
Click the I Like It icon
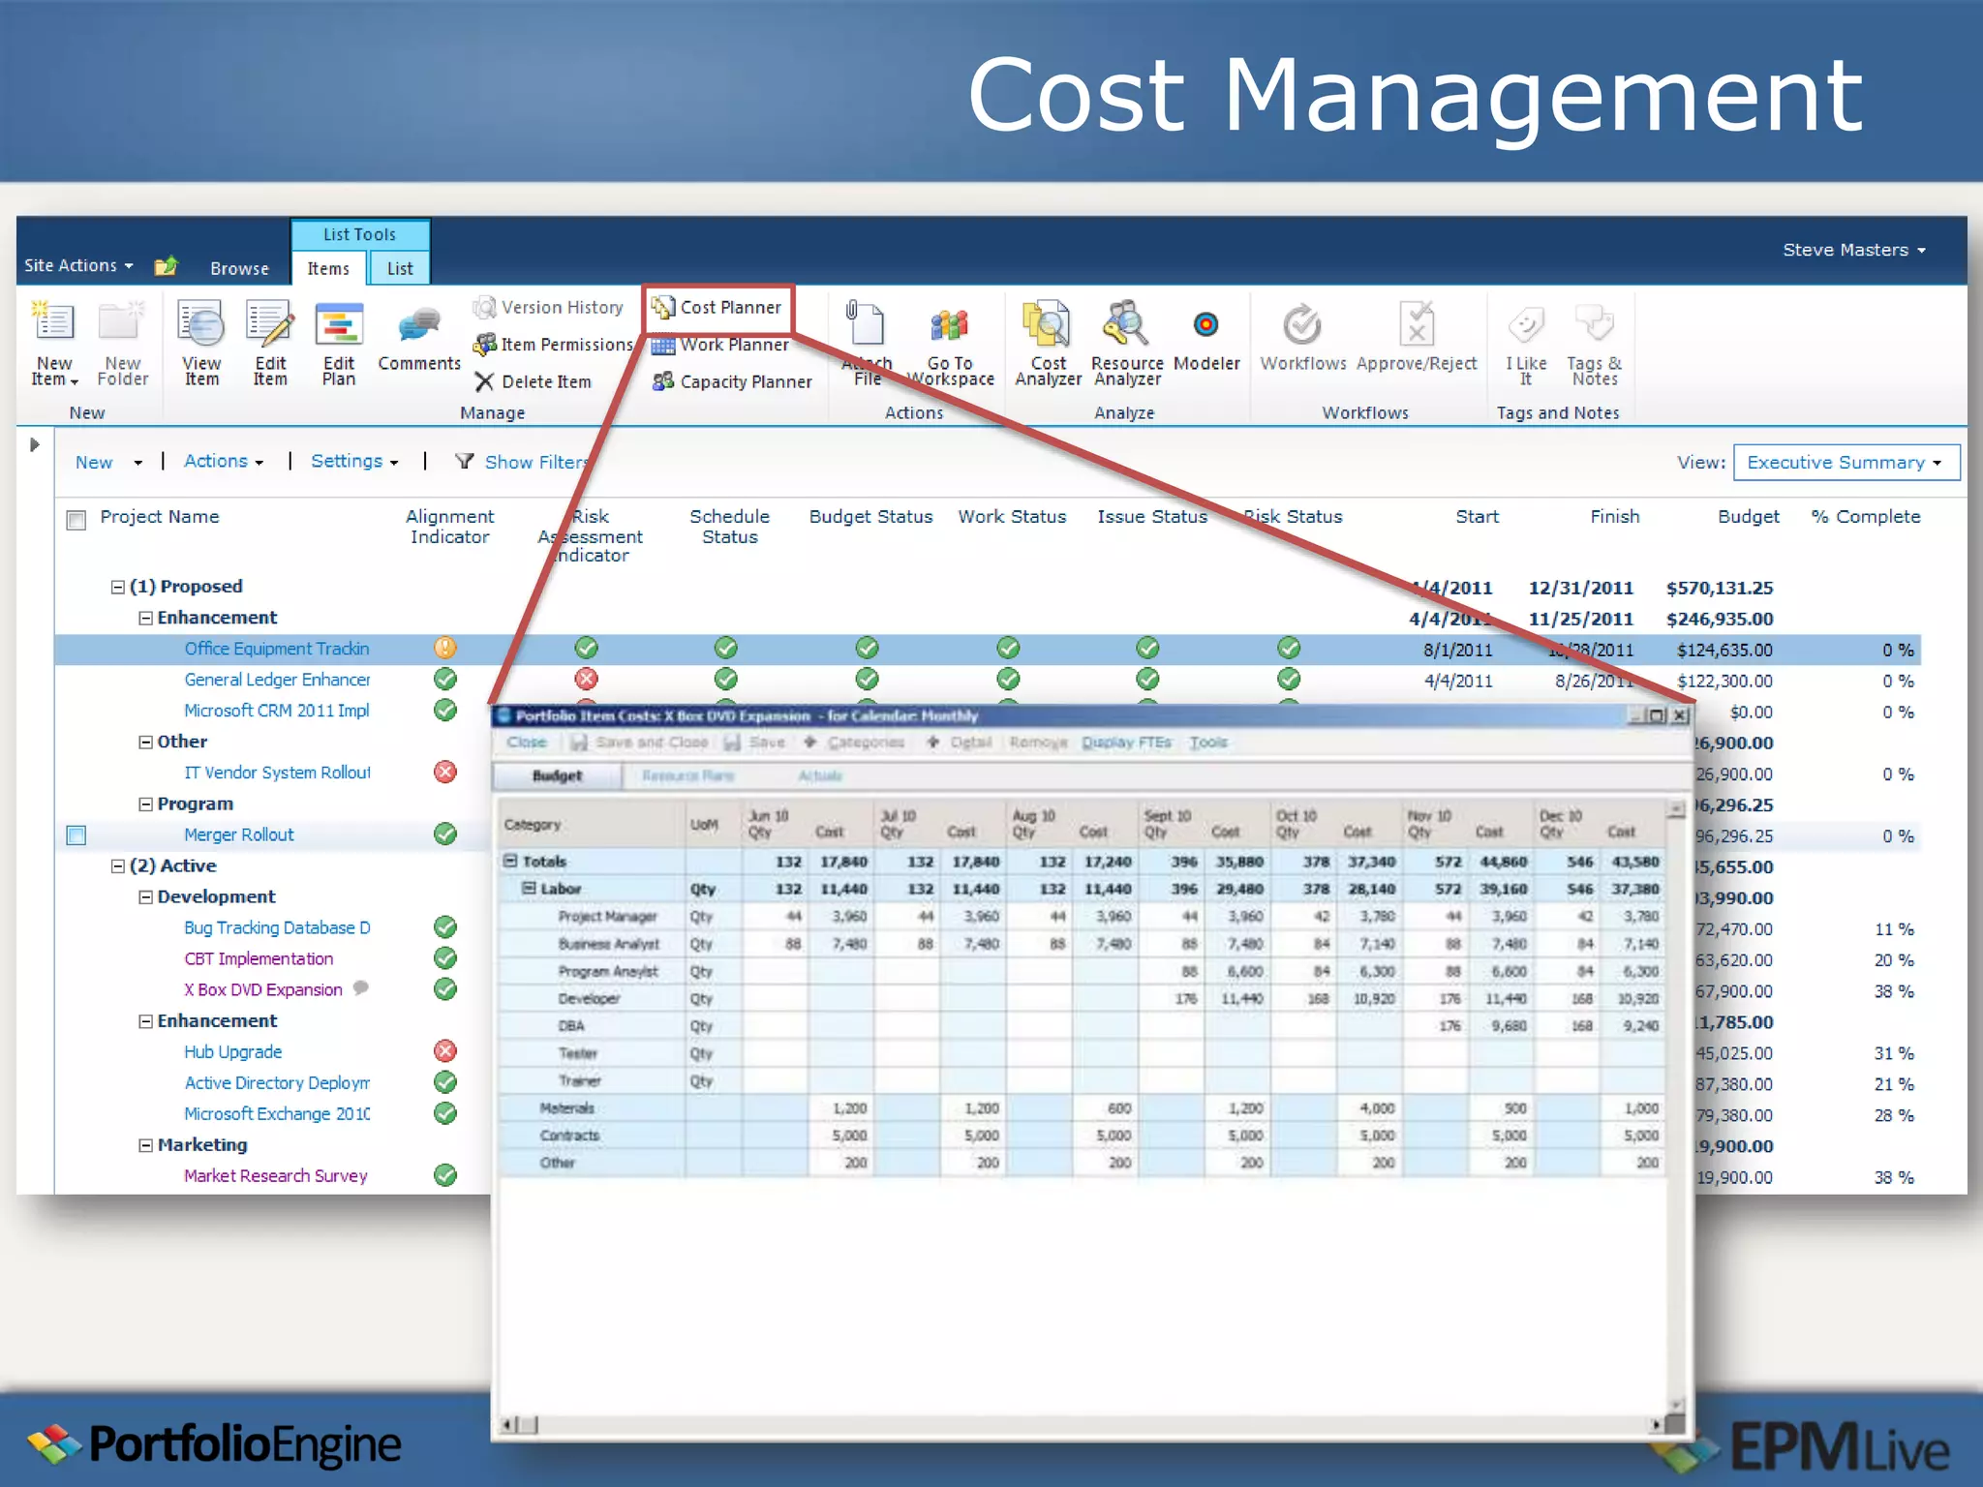[x=1526, y=344]
